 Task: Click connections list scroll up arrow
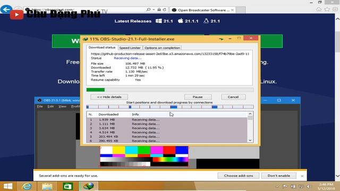coord(250,114)
